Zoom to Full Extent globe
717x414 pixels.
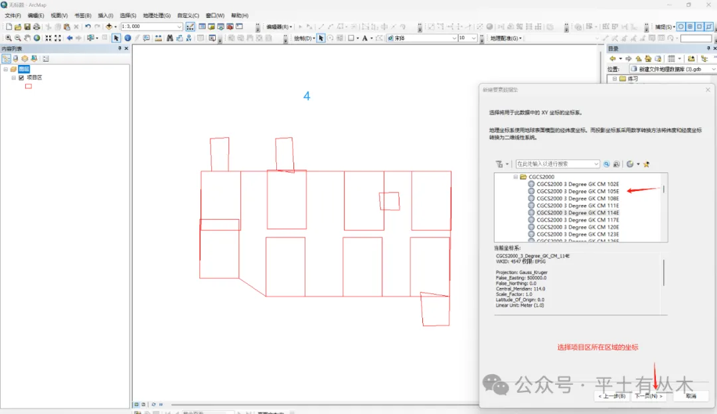pyautogui.click(x=37, y=38)
